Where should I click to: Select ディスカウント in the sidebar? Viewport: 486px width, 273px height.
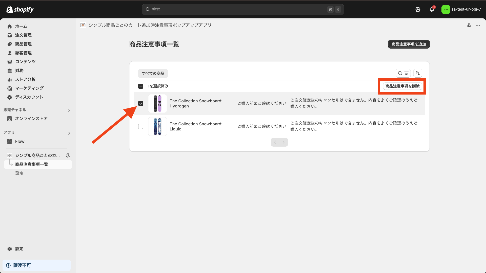(28, 97)
